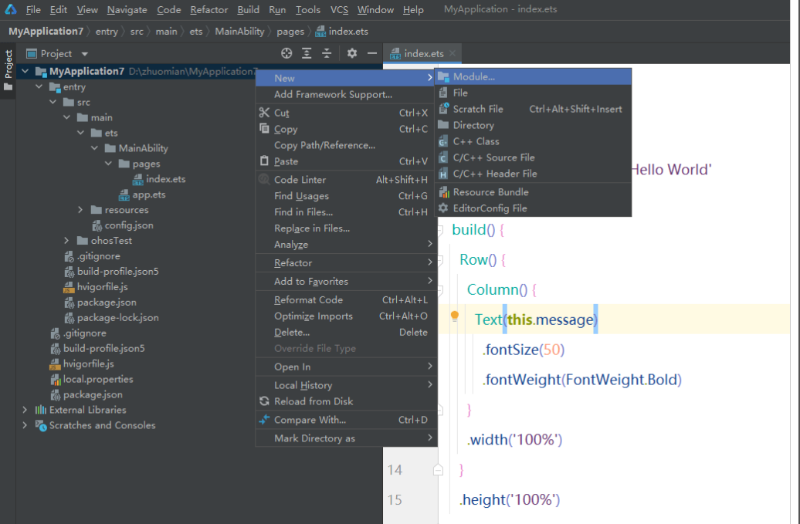This screenshot has height=524, width=800.
Task: Expand the resources folder
Action: tap(81, 210)
